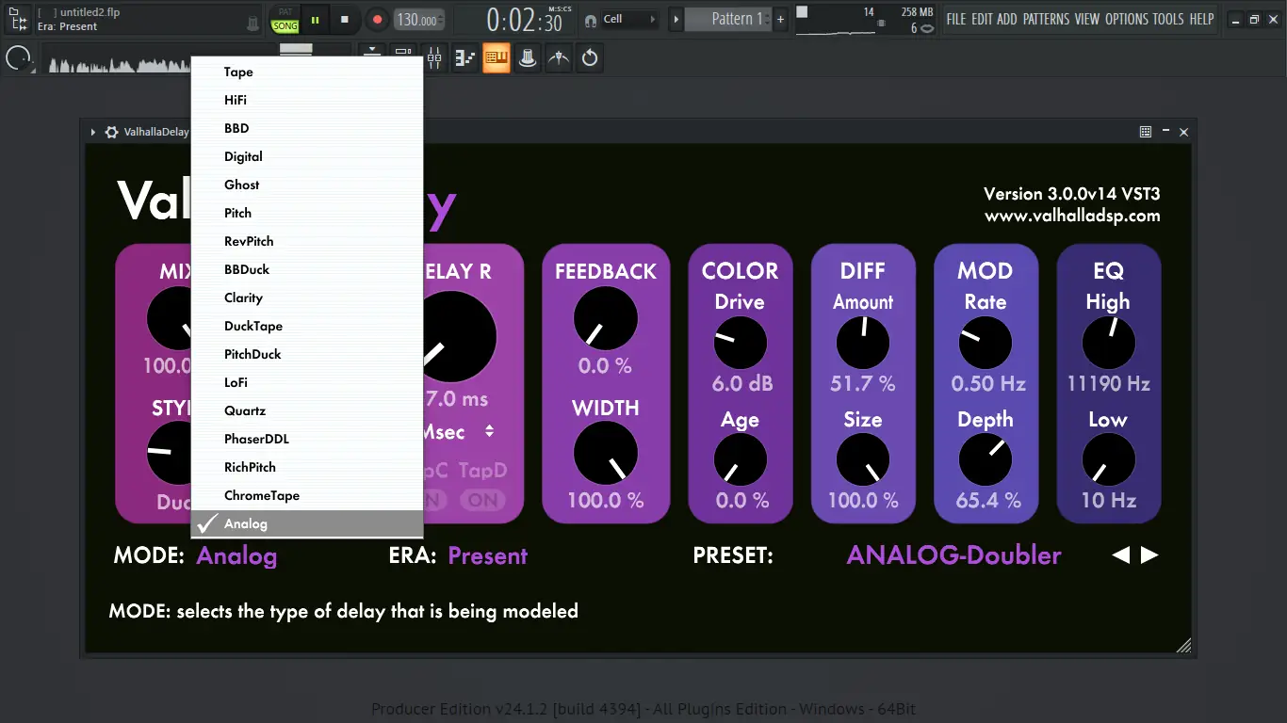Screen dimensions: 1287x723
Task: Select the checked Analog mode entry
Action: pos(307,523)
